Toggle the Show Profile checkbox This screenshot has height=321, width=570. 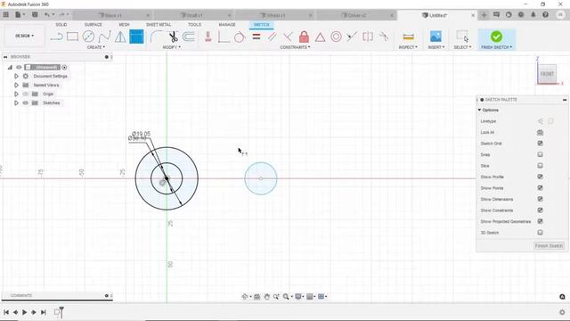(540, 177)
